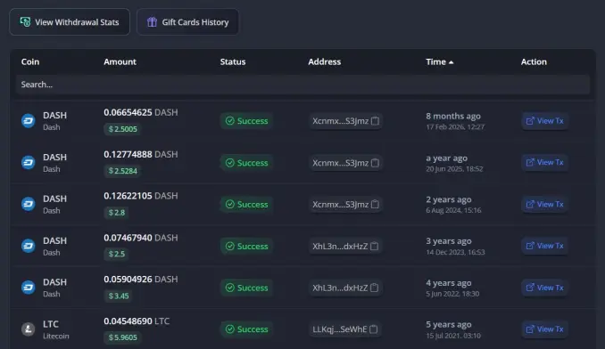Click the Success check icon in the 17 Feb 2026 row
Viewport: 605px width, 349px height.
click(x=230, y=121)
